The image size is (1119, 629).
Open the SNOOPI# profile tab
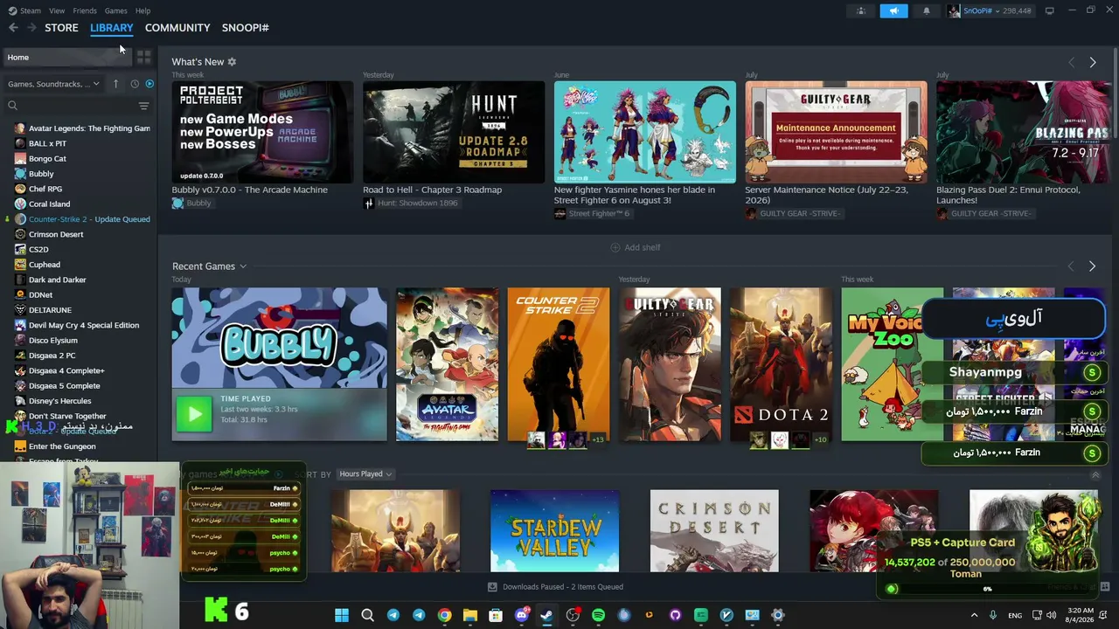246,28
